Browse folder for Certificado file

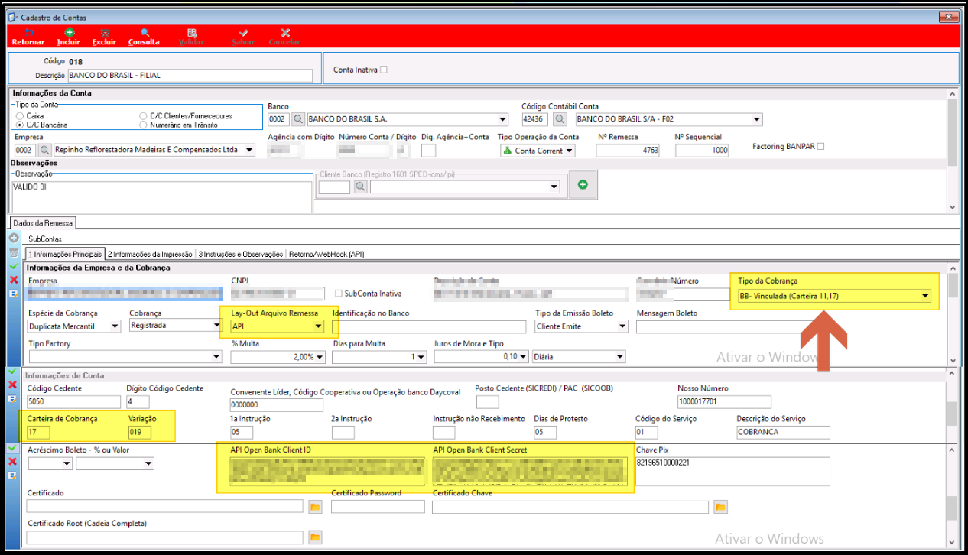[315, 507]
